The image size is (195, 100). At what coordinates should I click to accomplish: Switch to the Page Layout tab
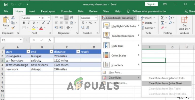pyautogui.click(x=48, y=11)
